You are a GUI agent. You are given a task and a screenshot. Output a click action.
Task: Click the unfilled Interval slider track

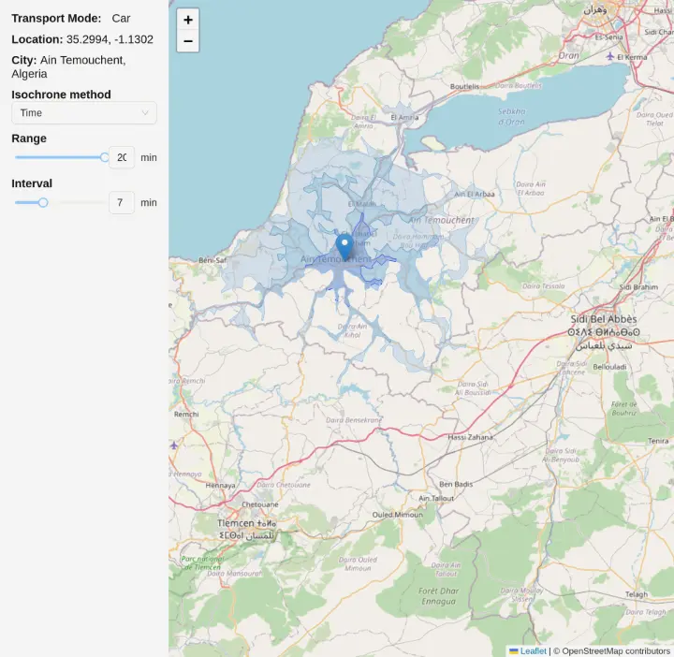click(77, 202)
